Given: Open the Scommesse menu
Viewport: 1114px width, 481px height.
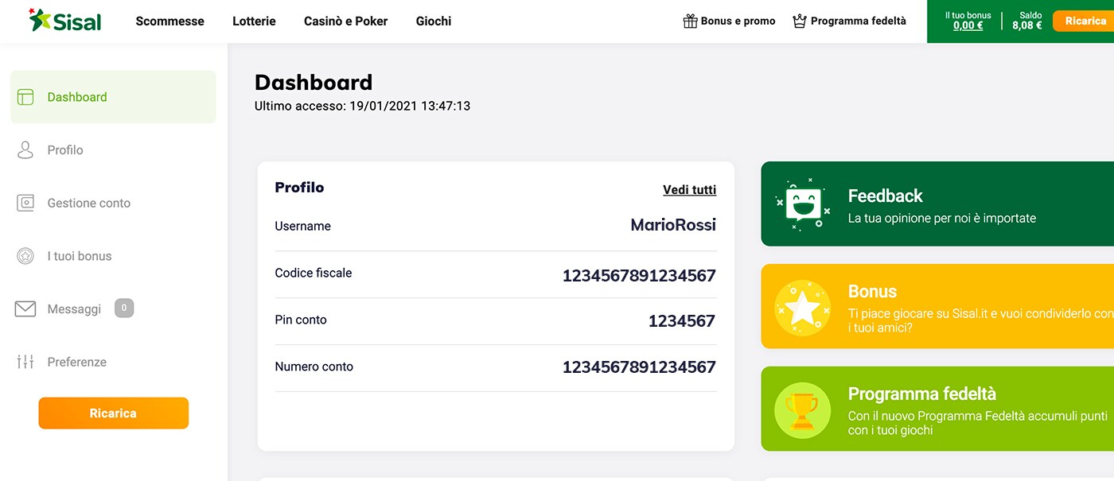Looking at the screenshot, I should click(170, 21).
